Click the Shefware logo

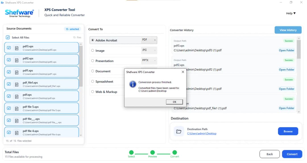click(19, 13)
